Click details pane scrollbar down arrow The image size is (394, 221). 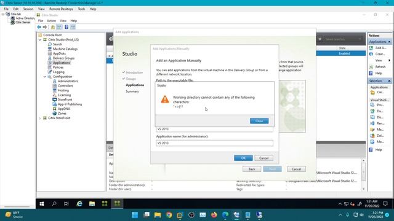coord(364,189)
